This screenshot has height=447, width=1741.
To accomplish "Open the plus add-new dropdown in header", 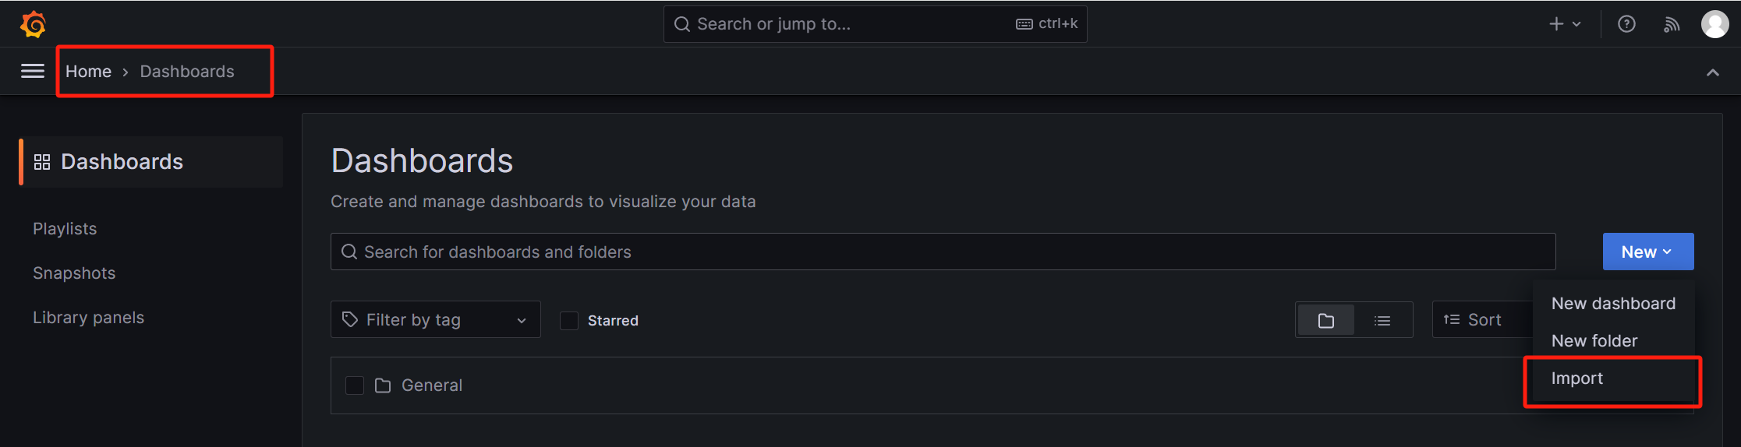I will coord(1564,24).
